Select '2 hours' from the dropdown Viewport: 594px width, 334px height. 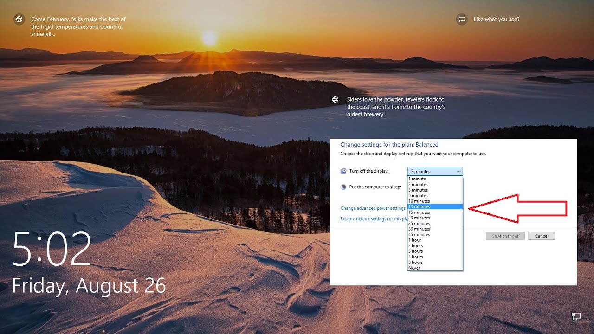click(x=435, y=246)
